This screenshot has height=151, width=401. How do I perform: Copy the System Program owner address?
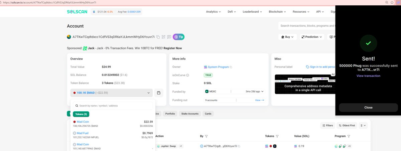coord(231,67)
